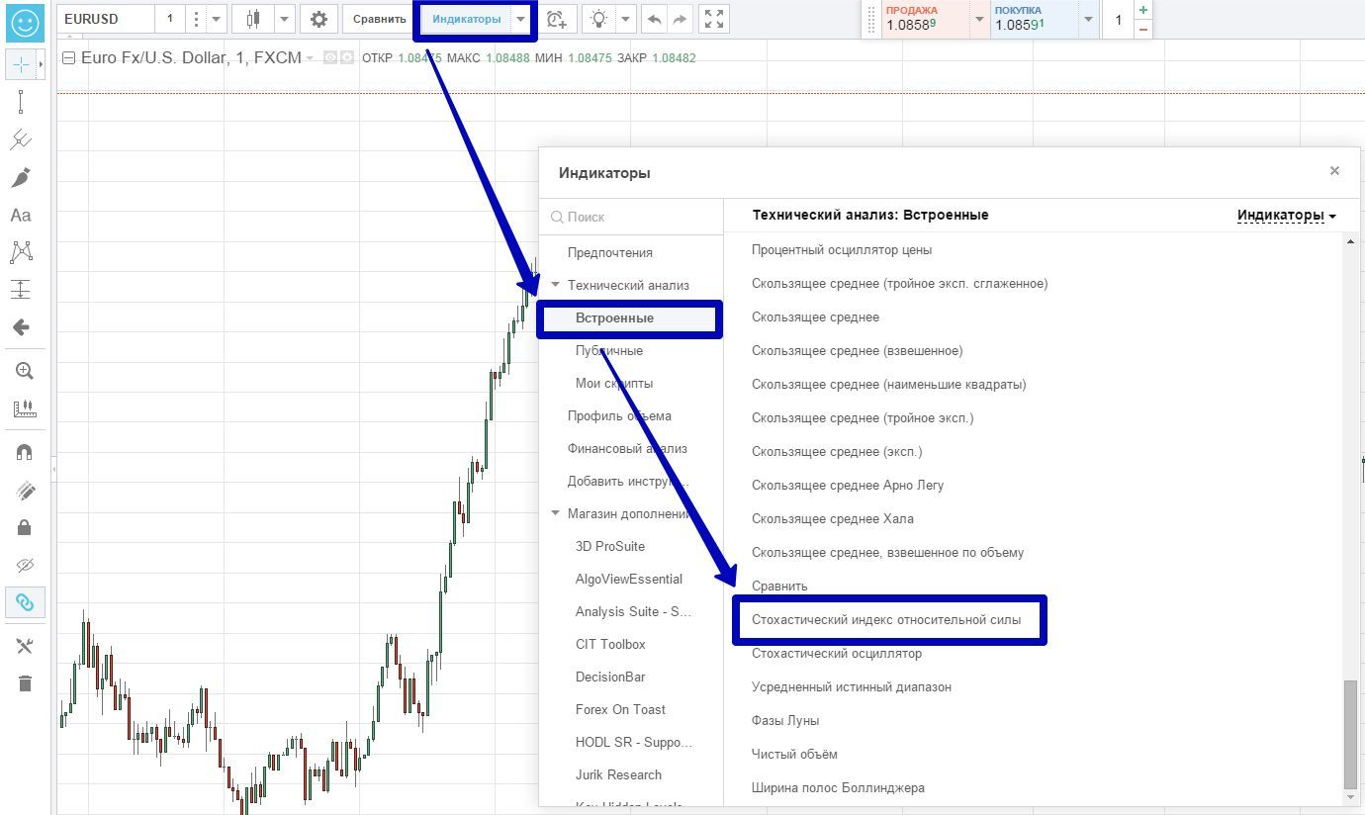Open chart settings gear icon
Screen dimensions: 1365x815
tap(318, 19)
